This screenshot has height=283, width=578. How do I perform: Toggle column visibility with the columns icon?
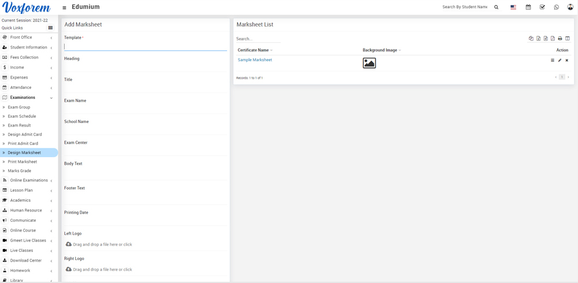pyautogui.click(x=567, y=39)
